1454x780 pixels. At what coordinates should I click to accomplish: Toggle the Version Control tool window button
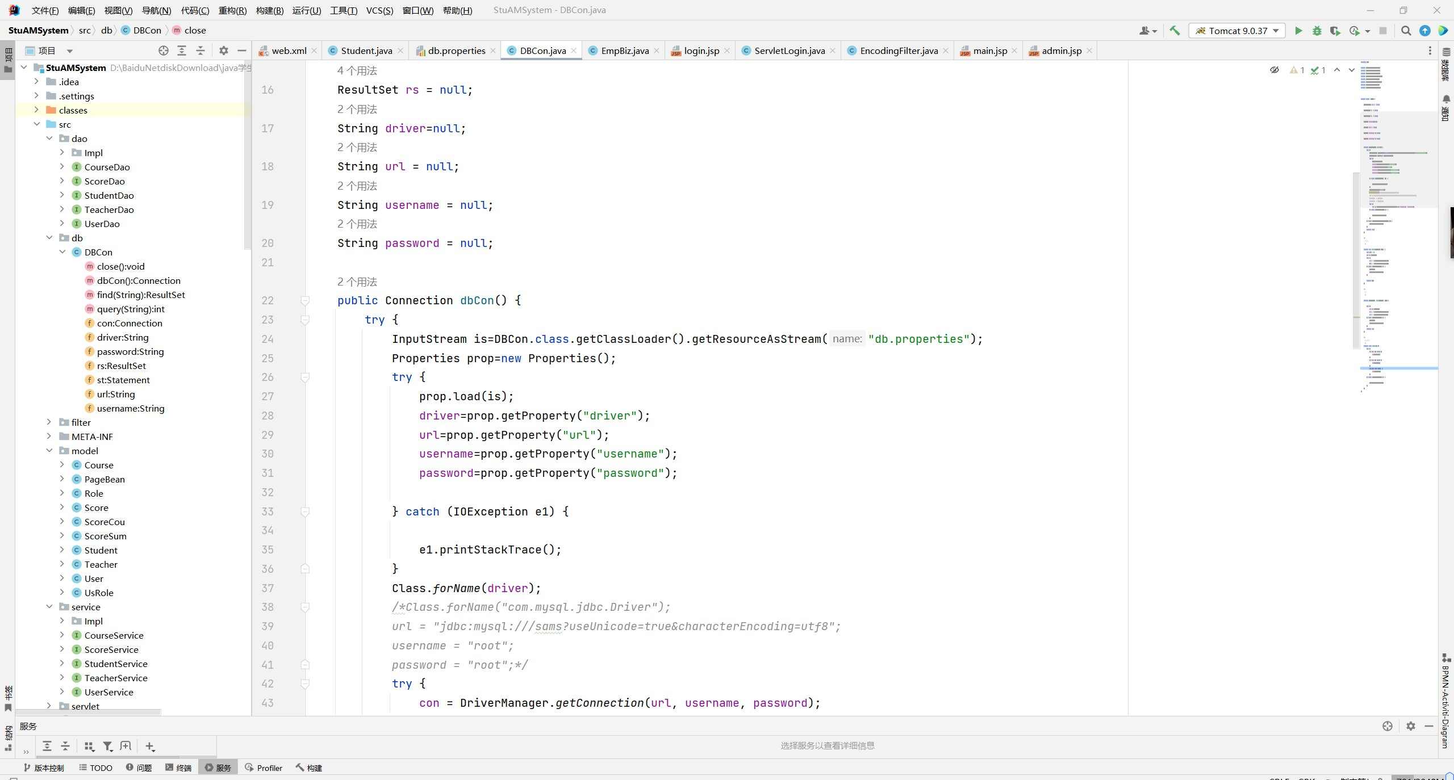point(44,768)
